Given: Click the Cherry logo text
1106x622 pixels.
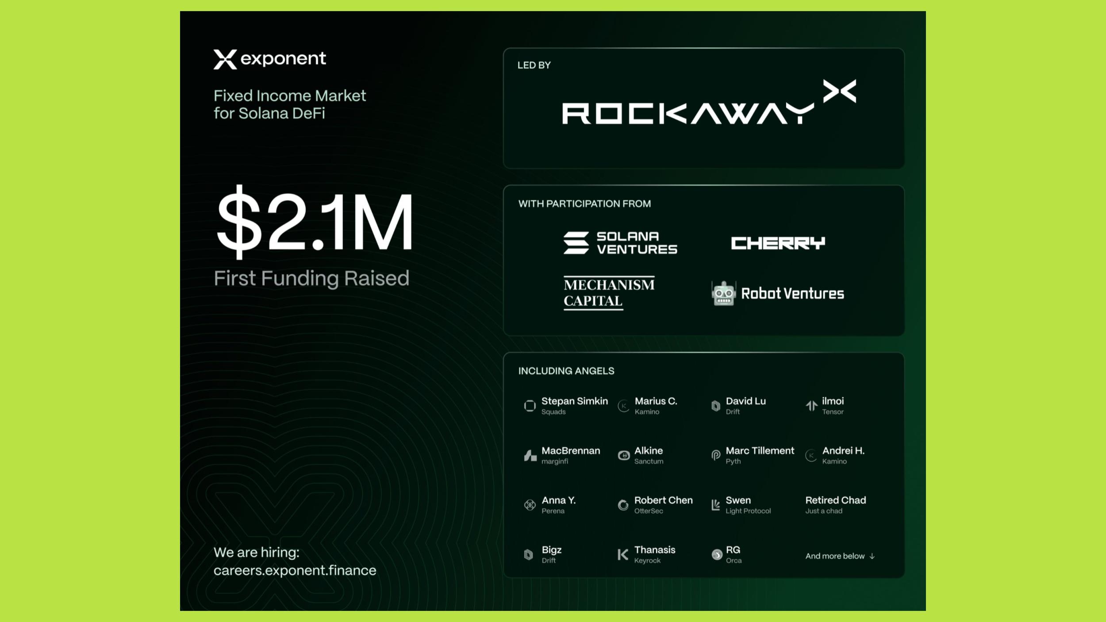Looking at the screenshot, I should pos(778,243).
